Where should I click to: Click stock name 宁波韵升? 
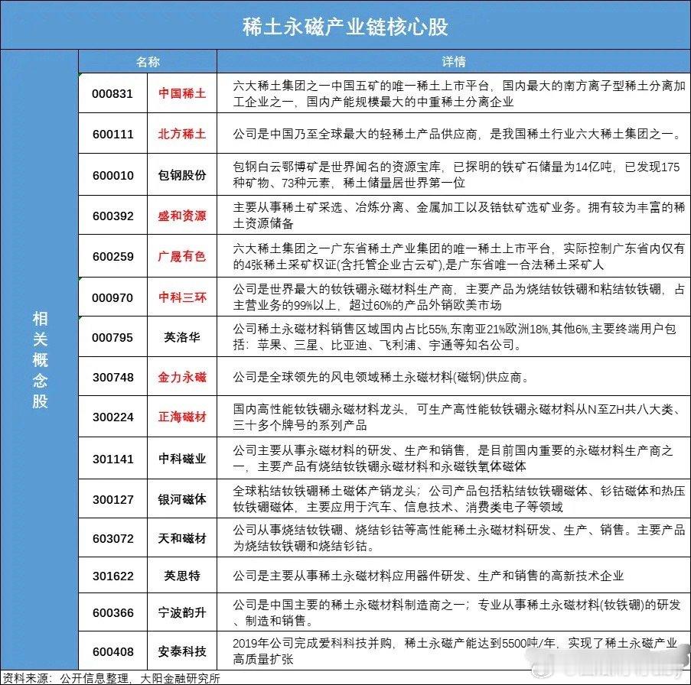pos(182,612)
